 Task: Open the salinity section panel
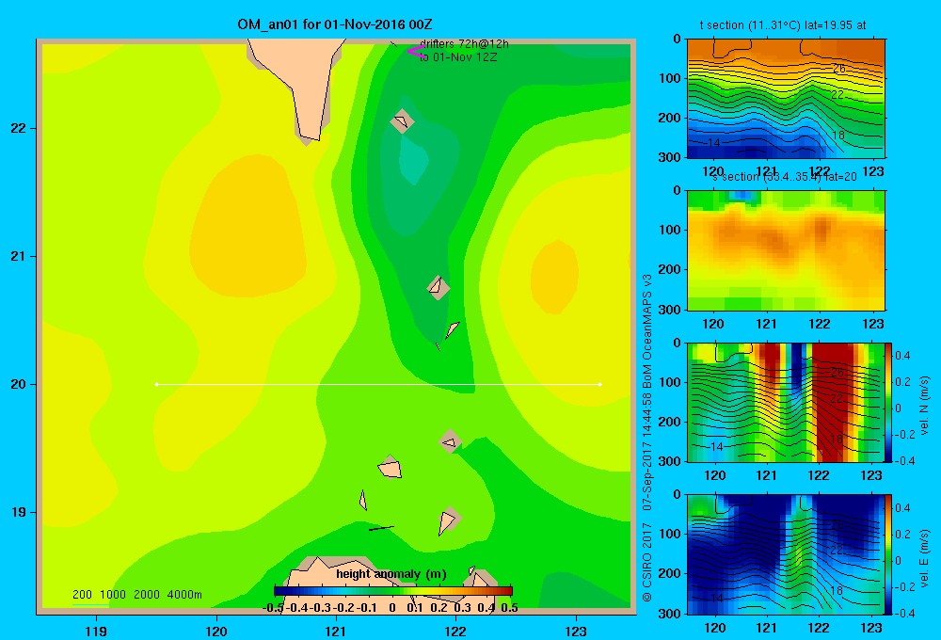(786, 250)
